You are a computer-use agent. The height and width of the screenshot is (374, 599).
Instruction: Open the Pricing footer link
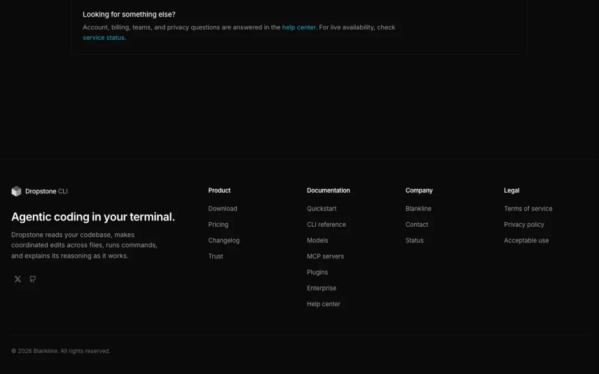click(218, 225)
